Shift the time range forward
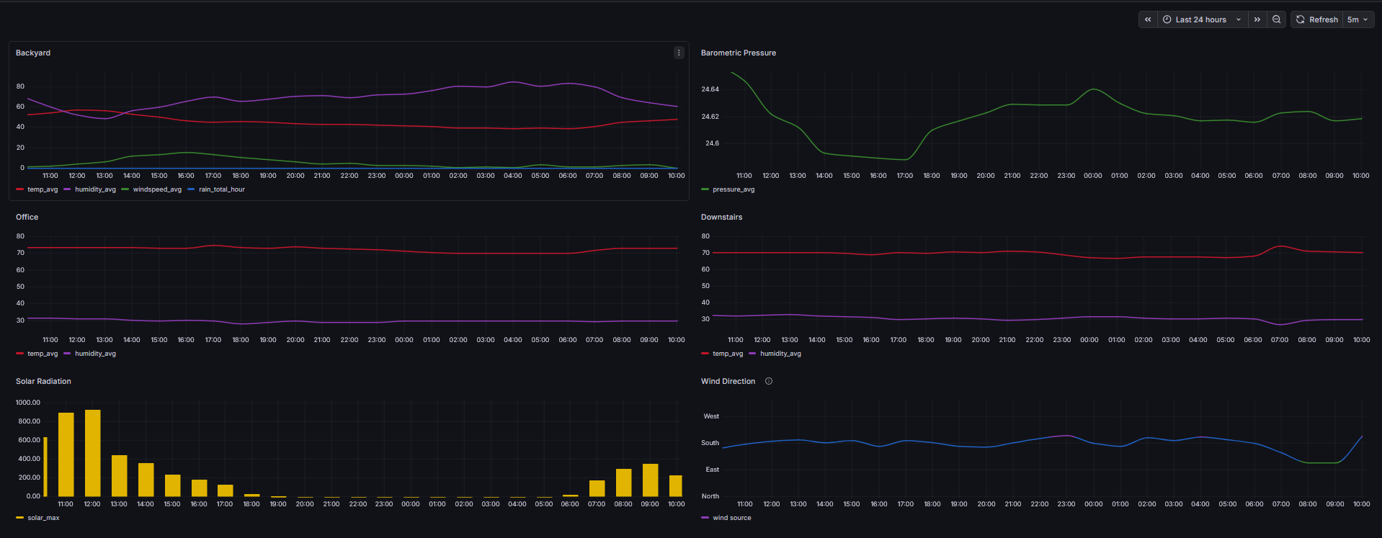Image resolution: width=1382 pixels, height=538 pixels. (x=1257, y=19)
